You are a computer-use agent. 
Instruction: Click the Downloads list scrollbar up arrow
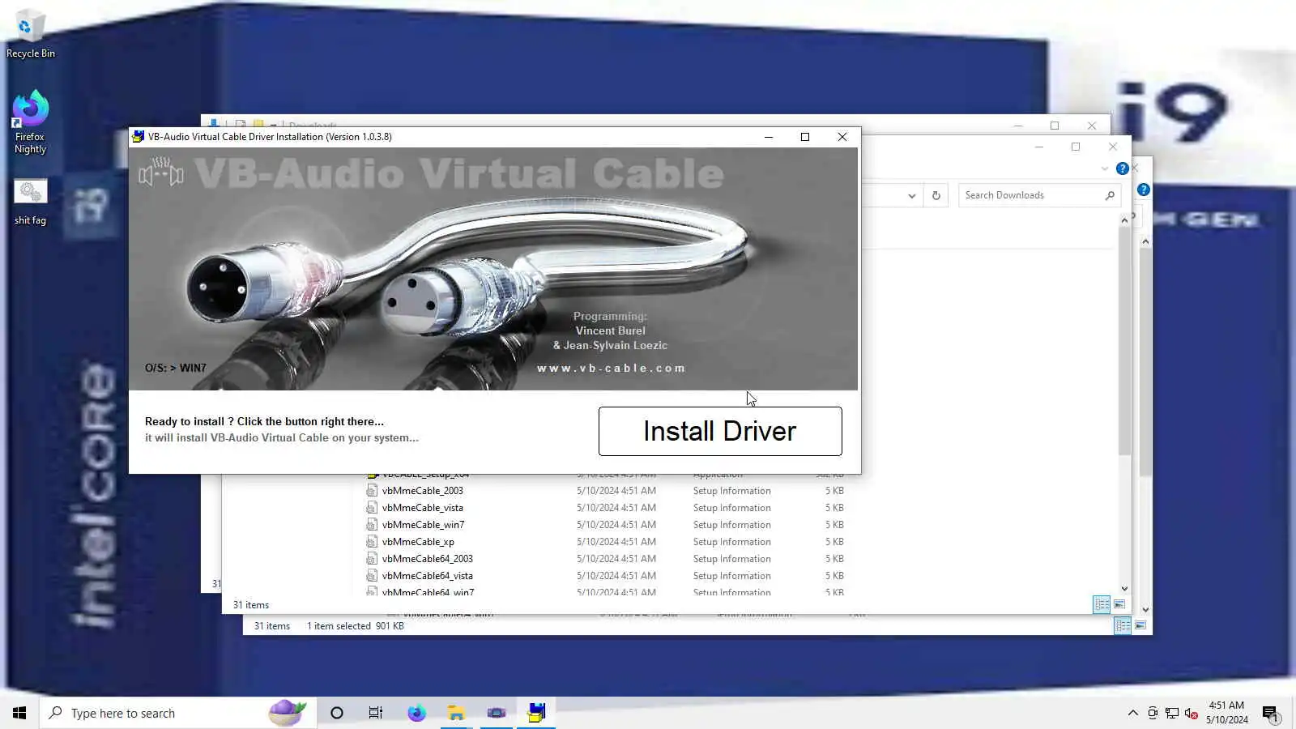[1124, 220]
